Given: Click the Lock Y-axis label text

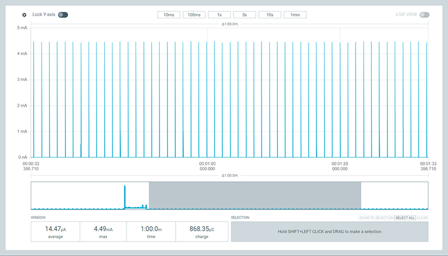Looking at the screenshot, I should point(44,15).
